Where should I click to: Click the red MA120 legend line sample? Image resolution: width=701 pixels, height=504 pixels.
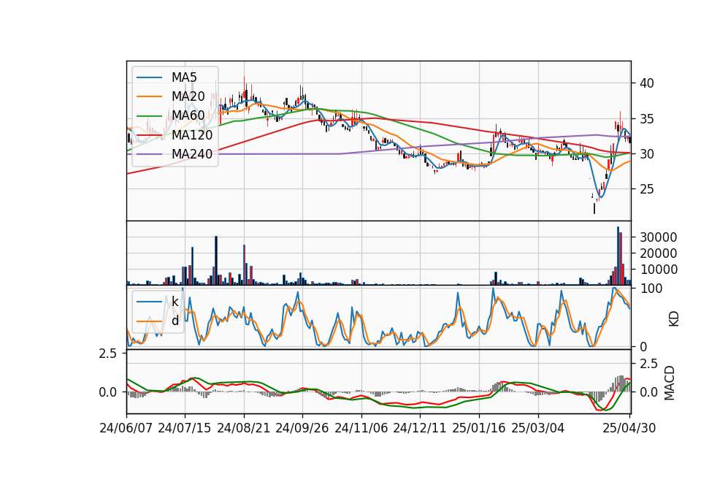(x=149, y=135)
